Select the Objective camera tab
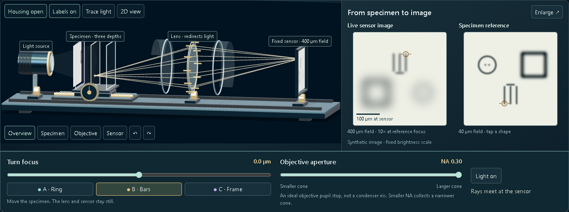Viewport: 569px width, 212px height. pyautogui.click(x=86, y=133)
